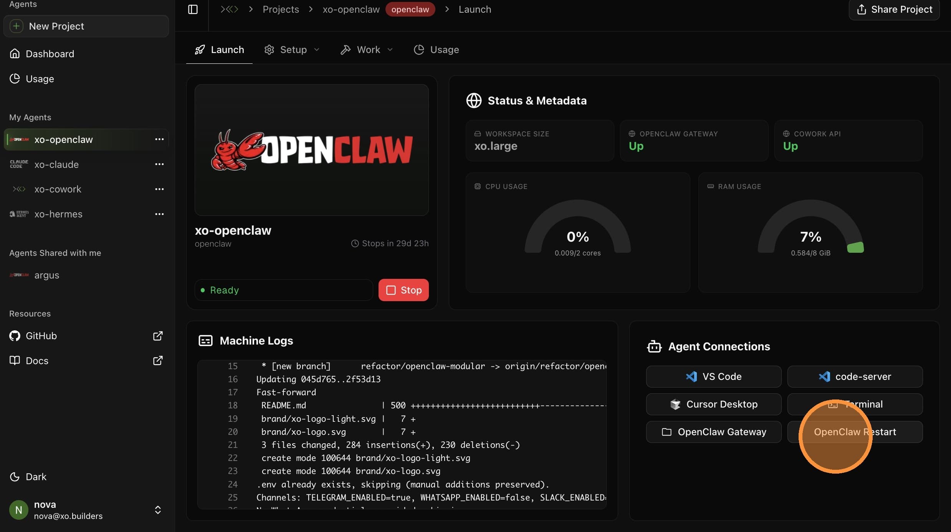Image resolution: width=951 pixels, height=532 pixels.
Task: Click xo-openclaw in the breadcrumb
Action: (351, 9)
